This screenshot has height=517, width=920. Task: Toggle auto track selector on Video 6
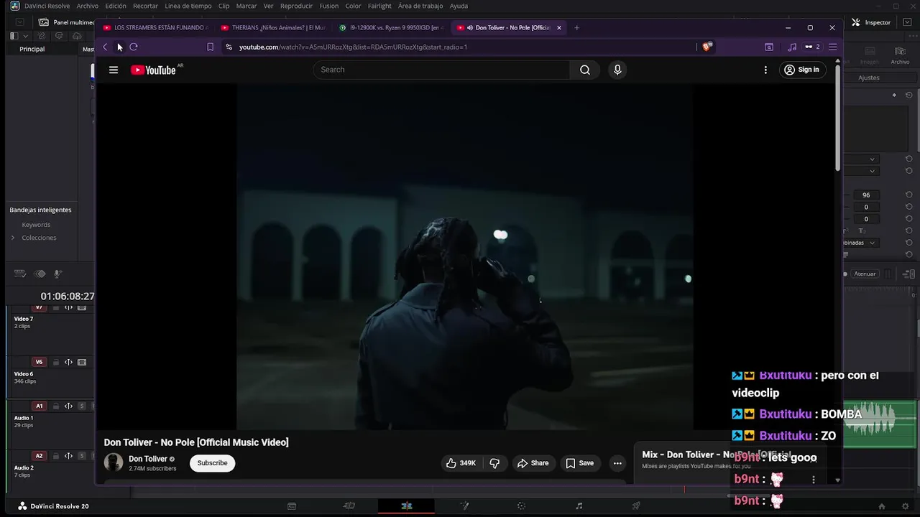[68, 362]
